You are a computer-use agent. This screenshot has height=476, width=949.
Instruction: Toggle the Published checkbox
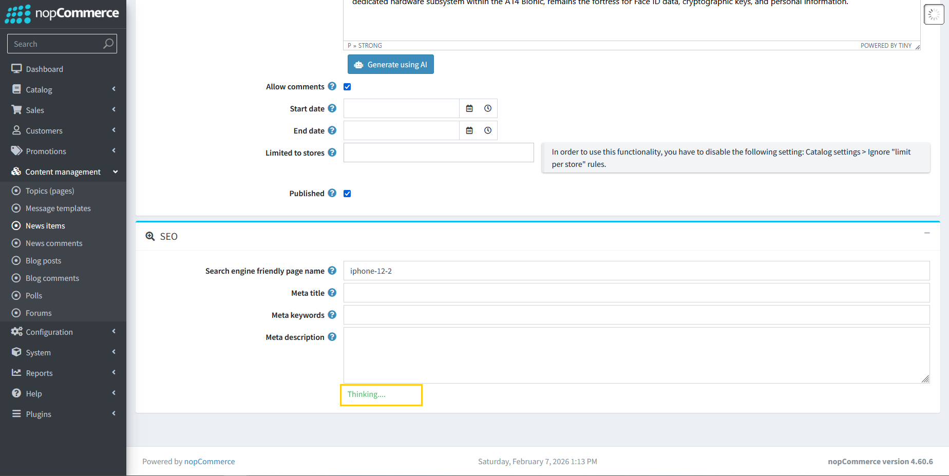pos(347,194)
